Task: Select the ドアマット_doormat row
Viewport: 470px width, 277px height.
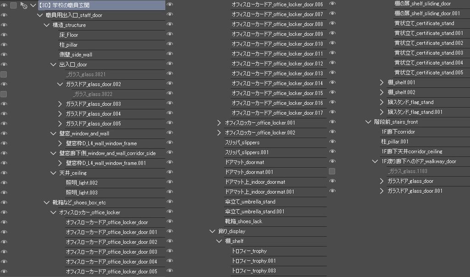Action: tap(275, 162)
